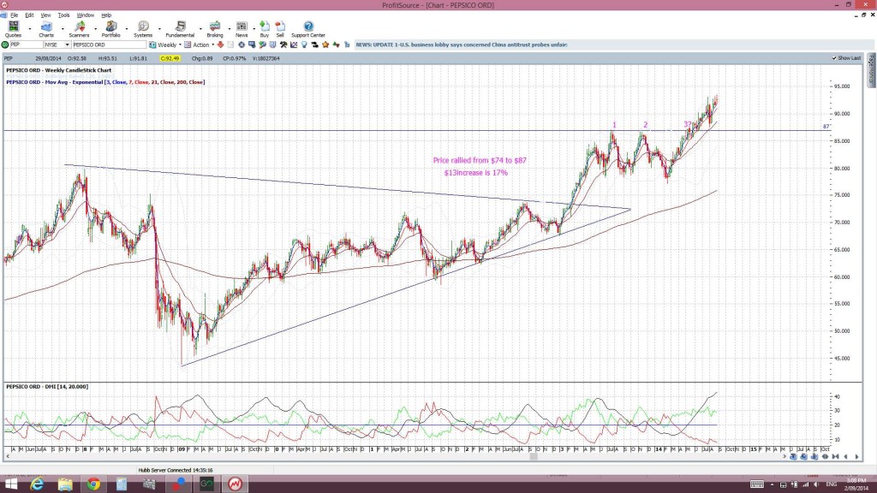Click the Buy icon

pyautogui.click(x=265, y=29)
